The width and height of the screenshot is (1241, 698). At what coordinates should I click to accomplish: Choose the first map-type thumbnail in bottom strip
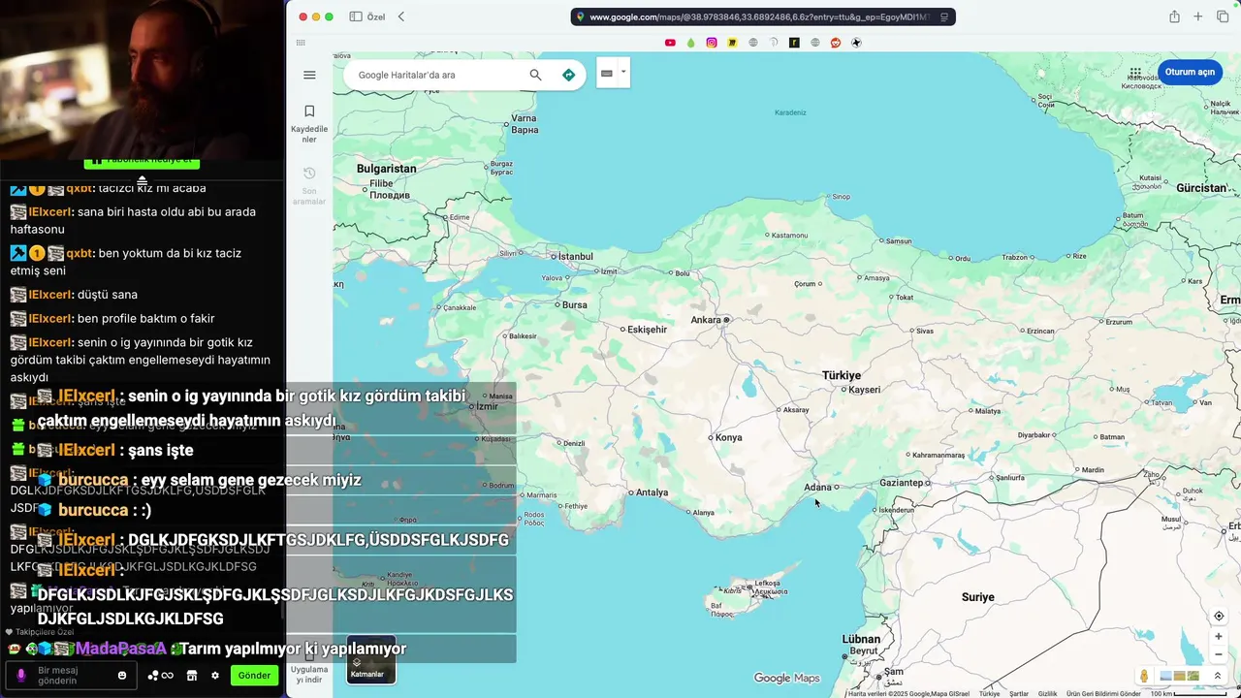pos(1165,676)
